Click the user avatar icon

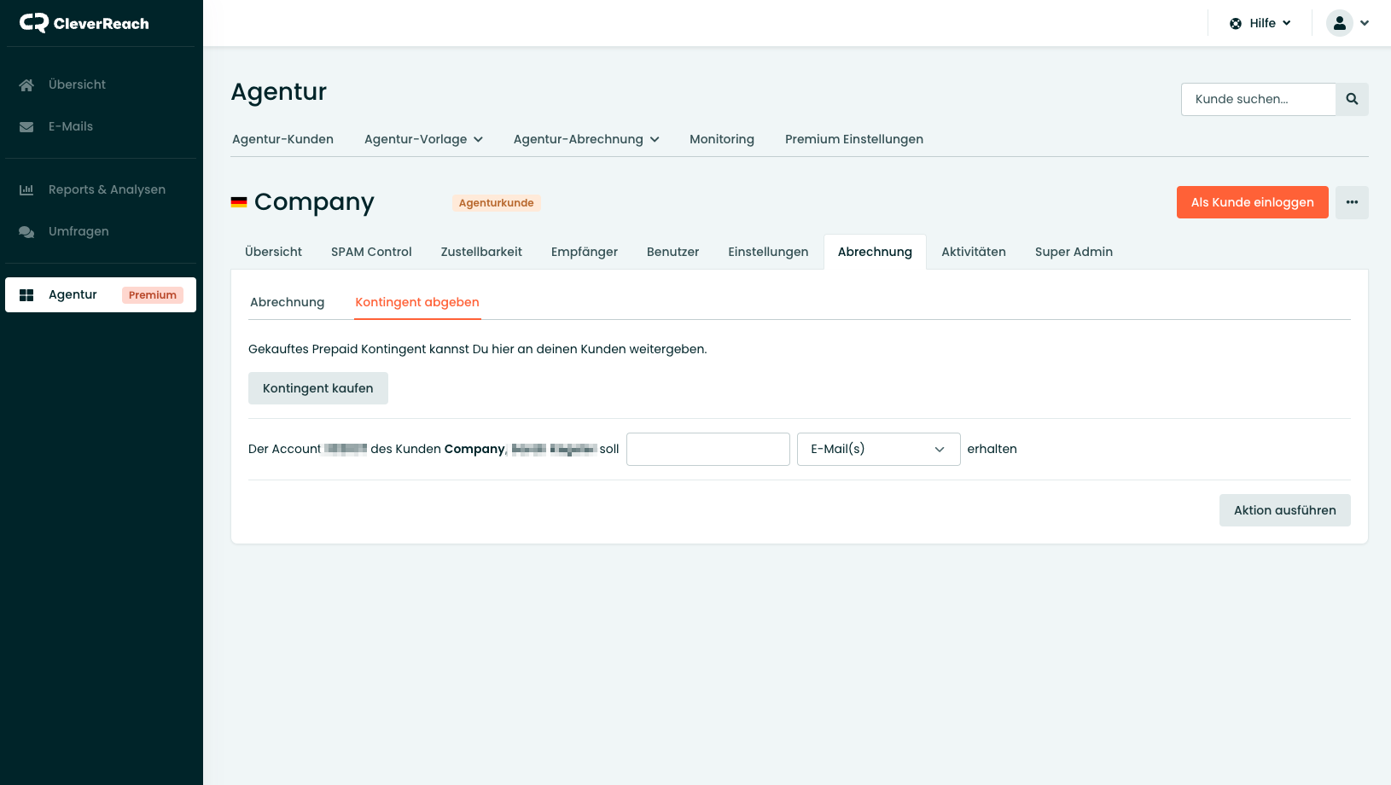pos(1340,23)
